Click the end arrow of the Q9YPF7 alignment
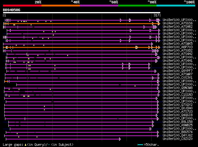 [156, 71]
